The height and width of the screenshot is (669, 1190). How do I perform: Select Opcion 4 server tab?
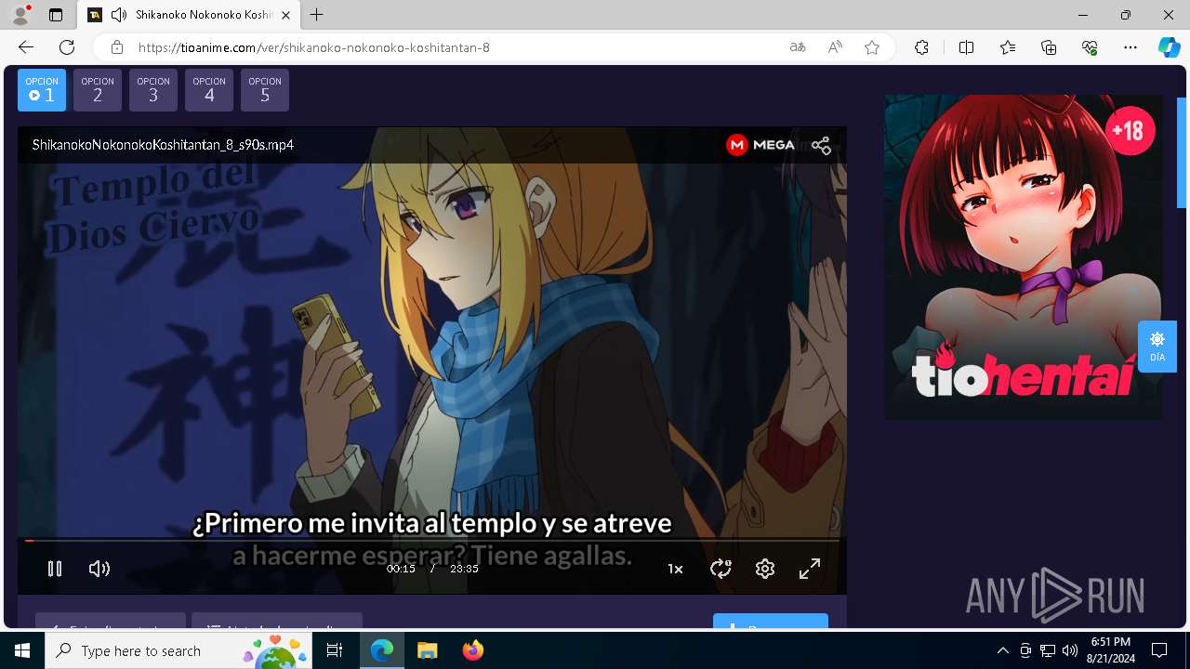pos(209,90)
